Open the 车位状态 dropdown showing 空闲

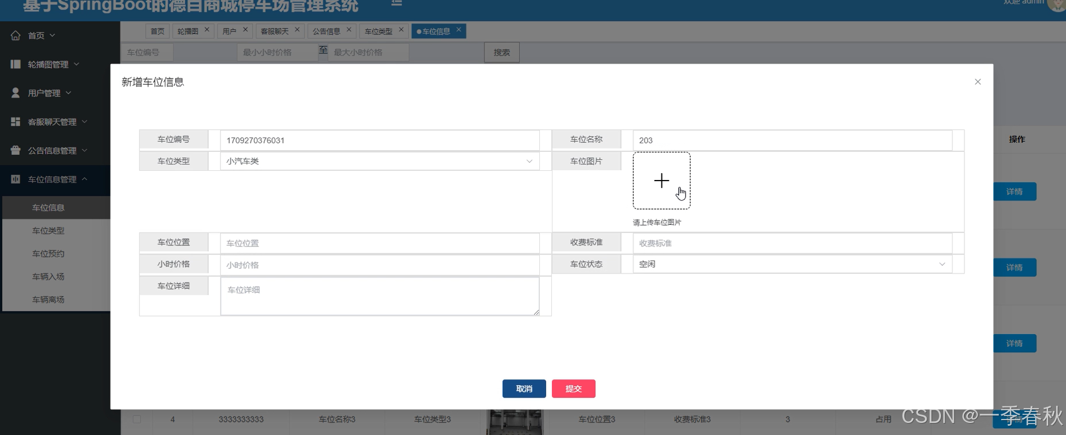pos(792,264)
